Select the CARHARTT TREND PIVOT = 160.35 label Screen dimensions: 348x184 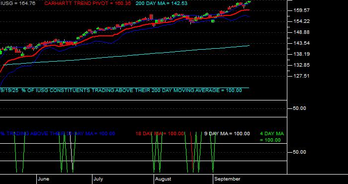(x=87, y=3)
